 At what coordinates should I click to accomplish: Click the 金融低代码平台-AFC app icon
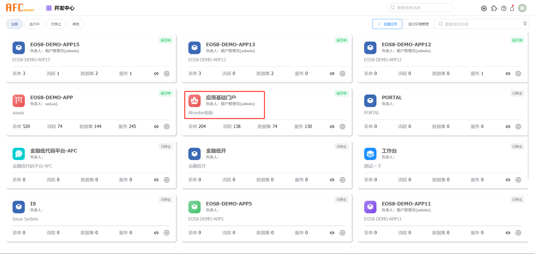(19, 154)
